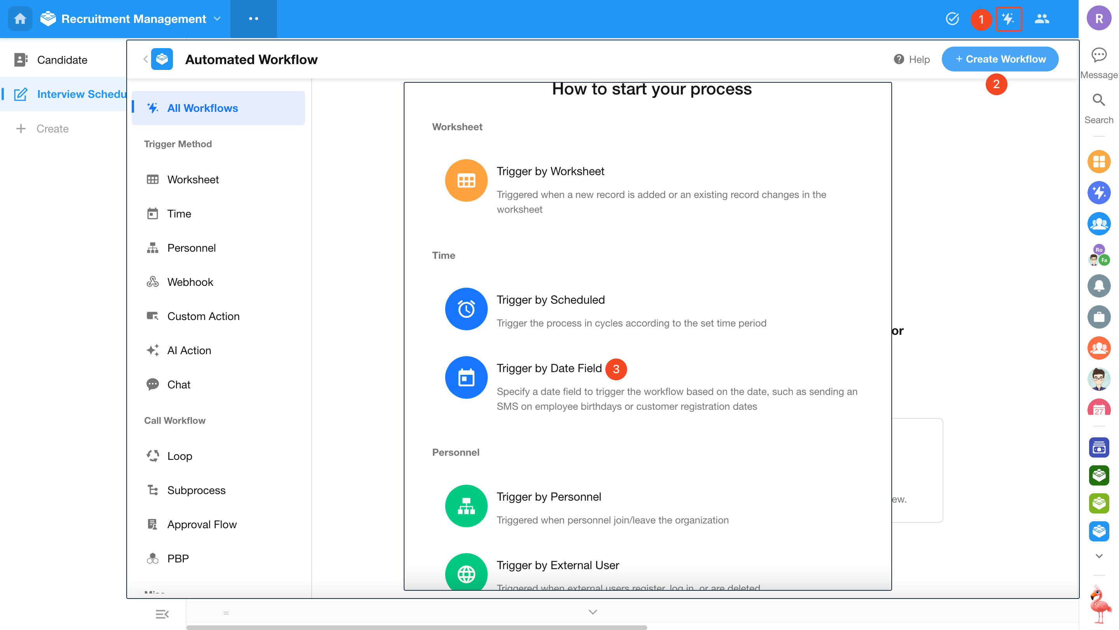This screenshot has height=630, width=1119.
Task: Show Loop workflows
Action: [218, 456]
